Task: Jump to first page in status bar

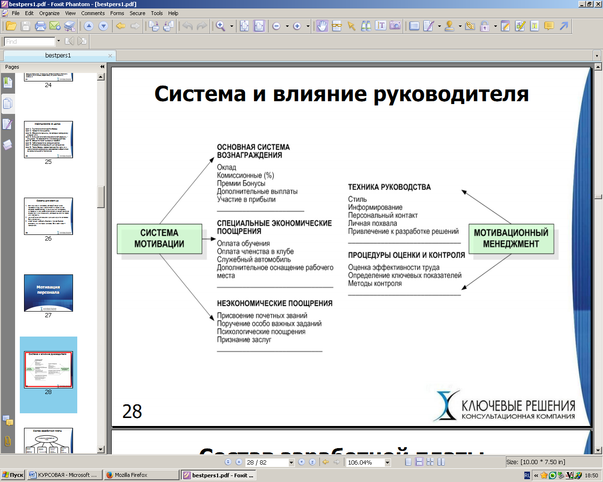Action: pos(228,462)
